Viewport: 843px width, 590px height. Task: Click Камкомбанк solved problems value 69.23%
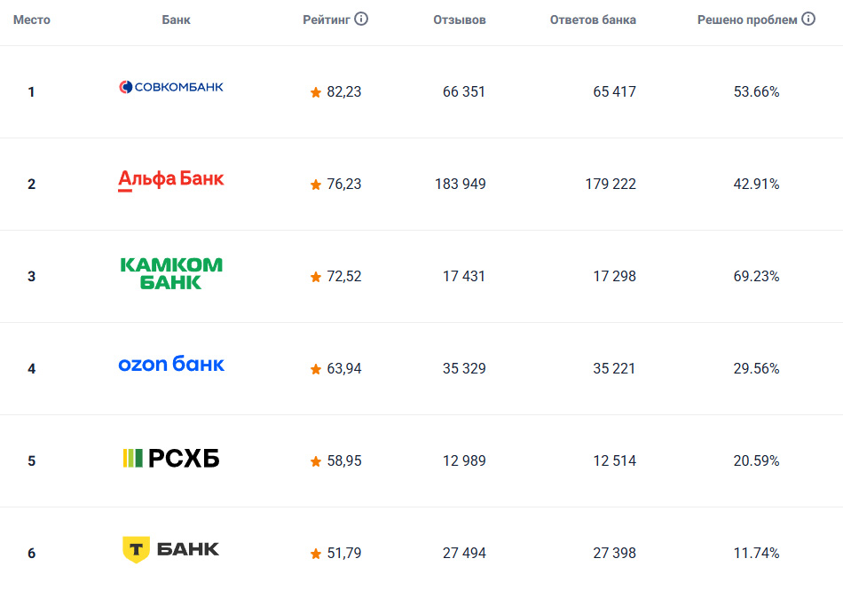pyautogui.click(x=756, y=277)
